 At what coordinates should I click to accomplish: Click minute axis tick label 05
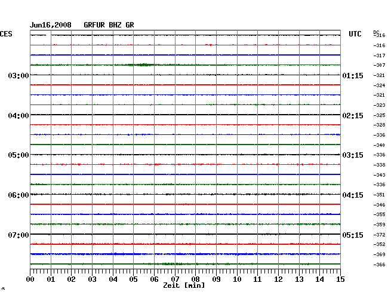pyautogui.click(x=133, y=279)
